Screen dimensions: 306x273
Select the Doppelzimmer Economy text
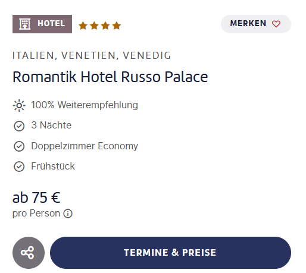(85, 146)
